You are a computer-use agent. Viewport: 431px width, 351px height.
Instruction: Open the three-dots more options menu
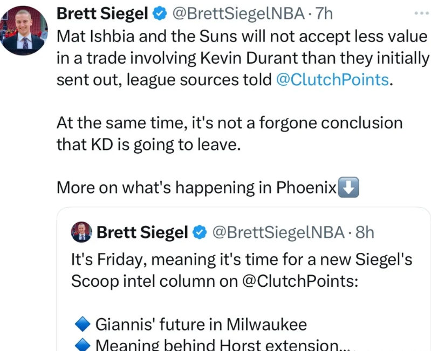(x=422, y=13)
